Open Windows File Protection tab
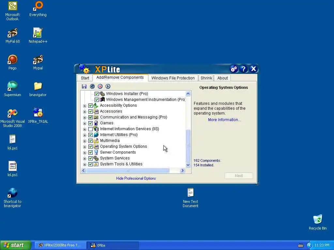This screenshot has height=250, width=334. (x=173, y=78)
